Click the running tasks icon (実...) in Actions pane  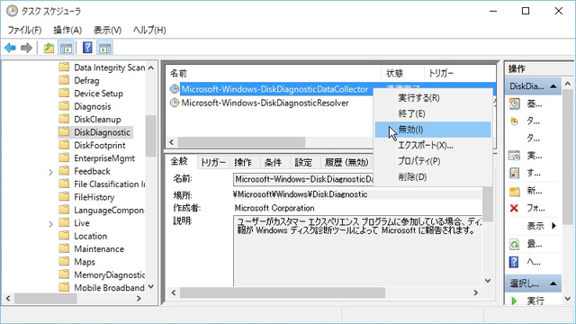click(x=514, y=156)
